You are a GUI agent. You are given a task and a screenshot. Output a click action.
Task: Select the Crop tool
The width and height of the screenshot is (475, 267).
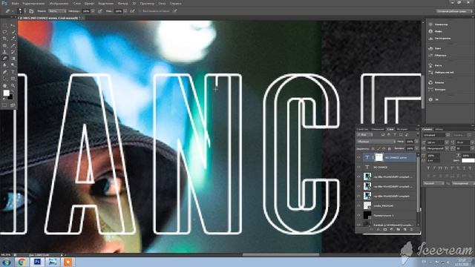4,39
